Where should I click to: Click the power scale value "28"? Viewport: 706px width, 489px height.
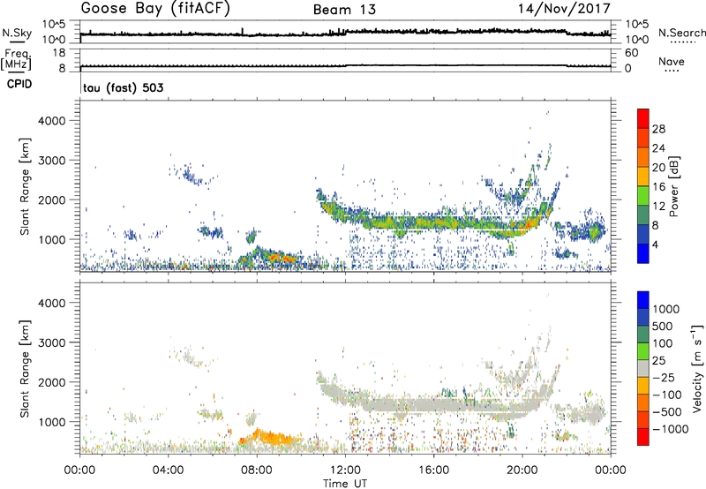click(x=658, y=129)
